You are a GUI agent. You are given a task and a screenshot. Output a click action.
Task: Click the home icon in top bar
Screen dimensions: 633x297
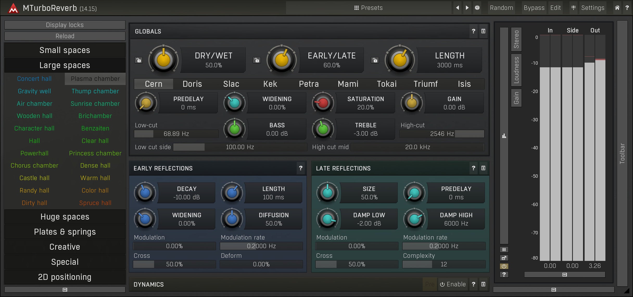point(617,8)
